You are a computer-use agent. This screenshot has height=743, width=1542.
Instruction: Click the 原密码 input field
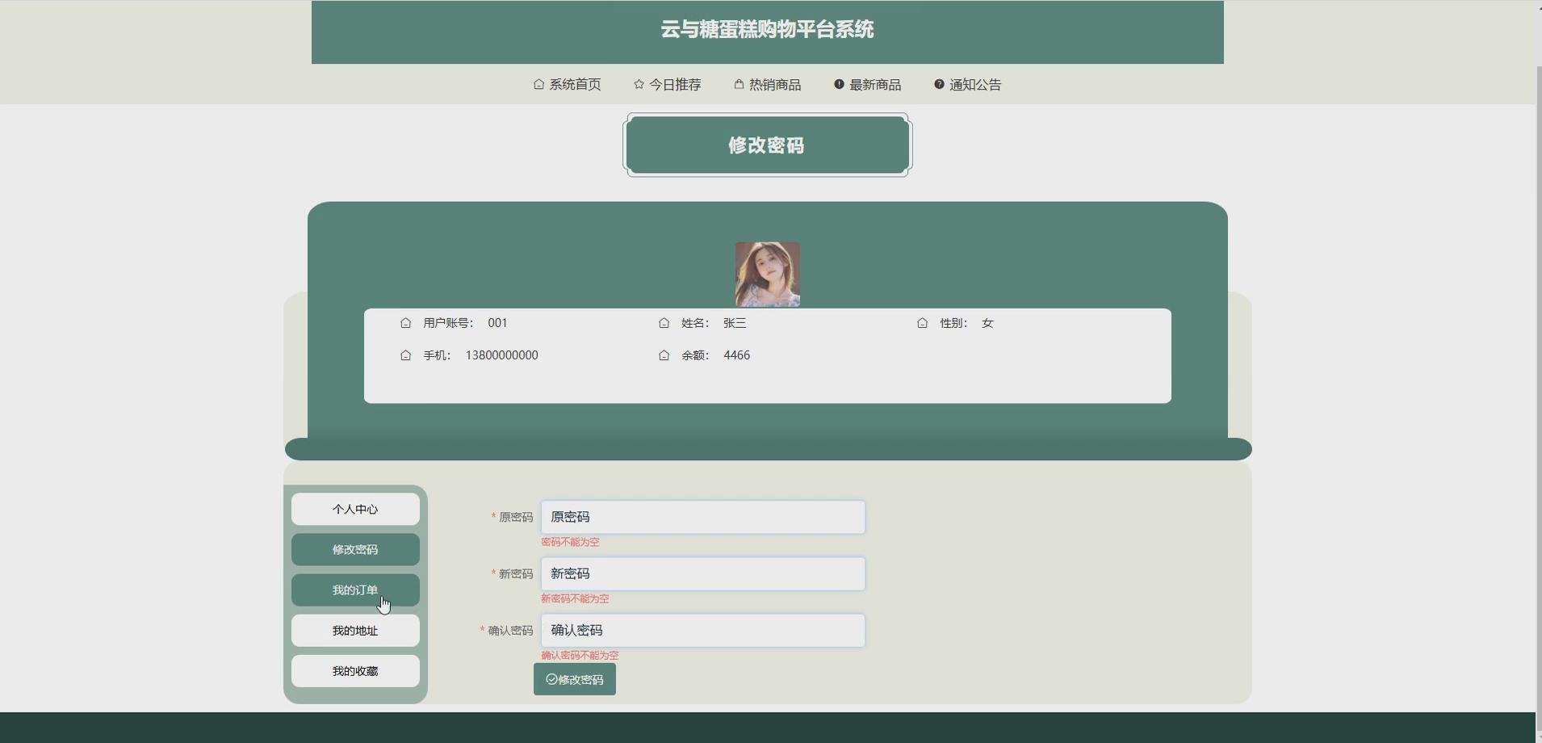tap(702, 517)
